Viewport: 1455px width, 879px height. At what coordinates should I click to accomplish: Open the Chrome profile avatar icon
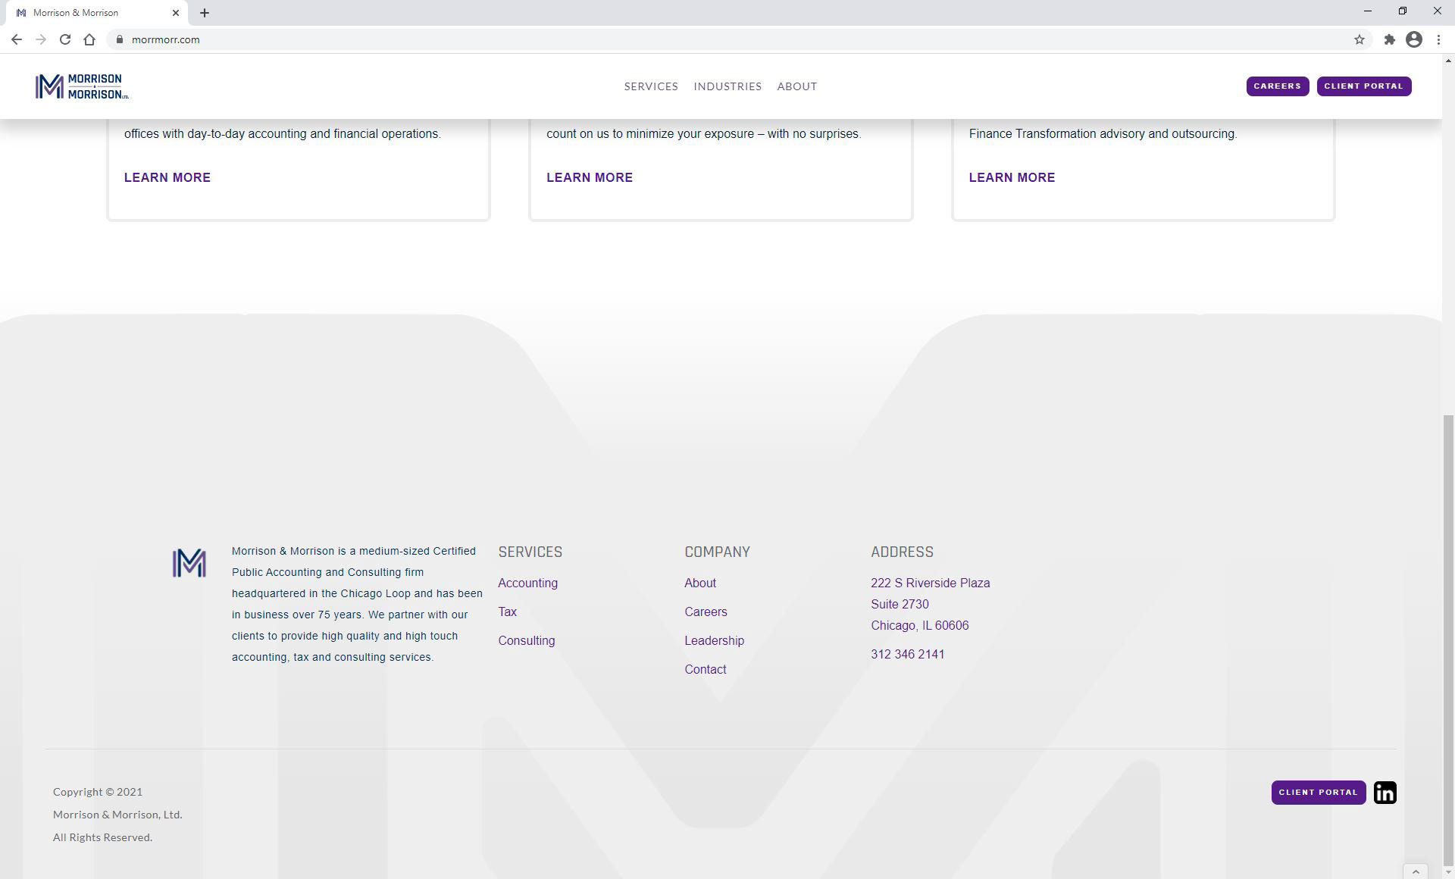click(x=1413, y=39)
